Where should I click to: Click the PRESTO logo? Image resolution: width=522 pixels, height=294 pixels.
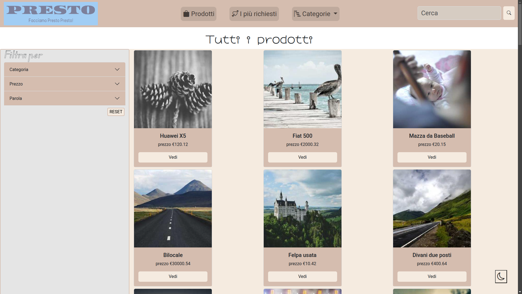pos(51,14)
